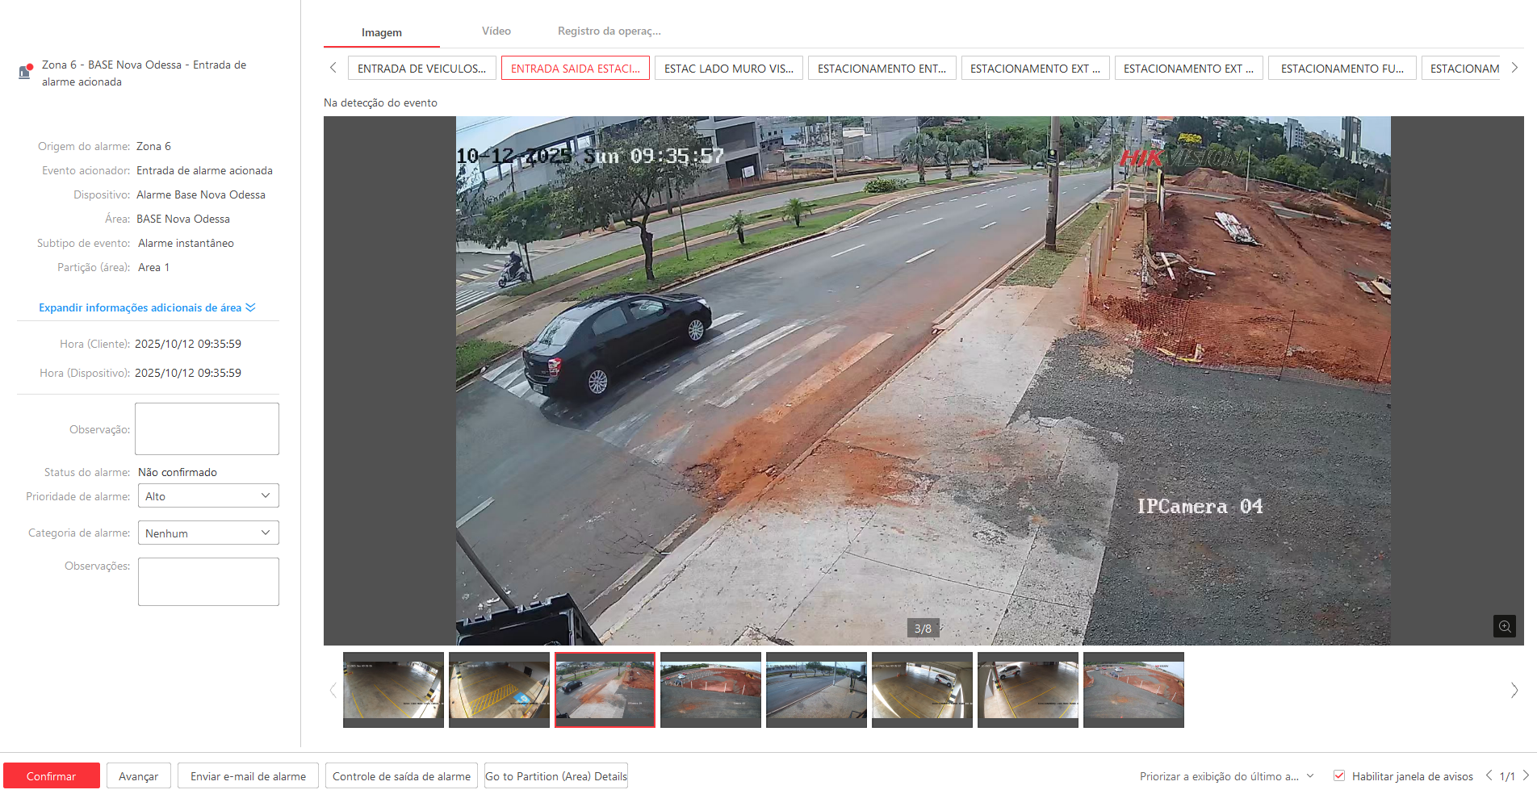
Task: Go to previous thumbnails with left arrow
Action: pos(333,690)
